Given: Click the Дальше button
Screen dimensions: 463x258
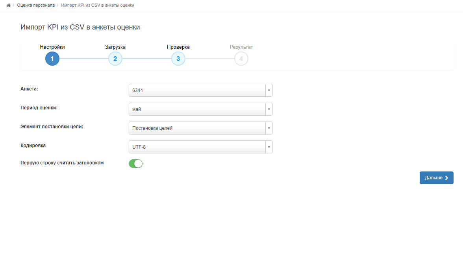Looking at the screenshot, I should 436,178.
